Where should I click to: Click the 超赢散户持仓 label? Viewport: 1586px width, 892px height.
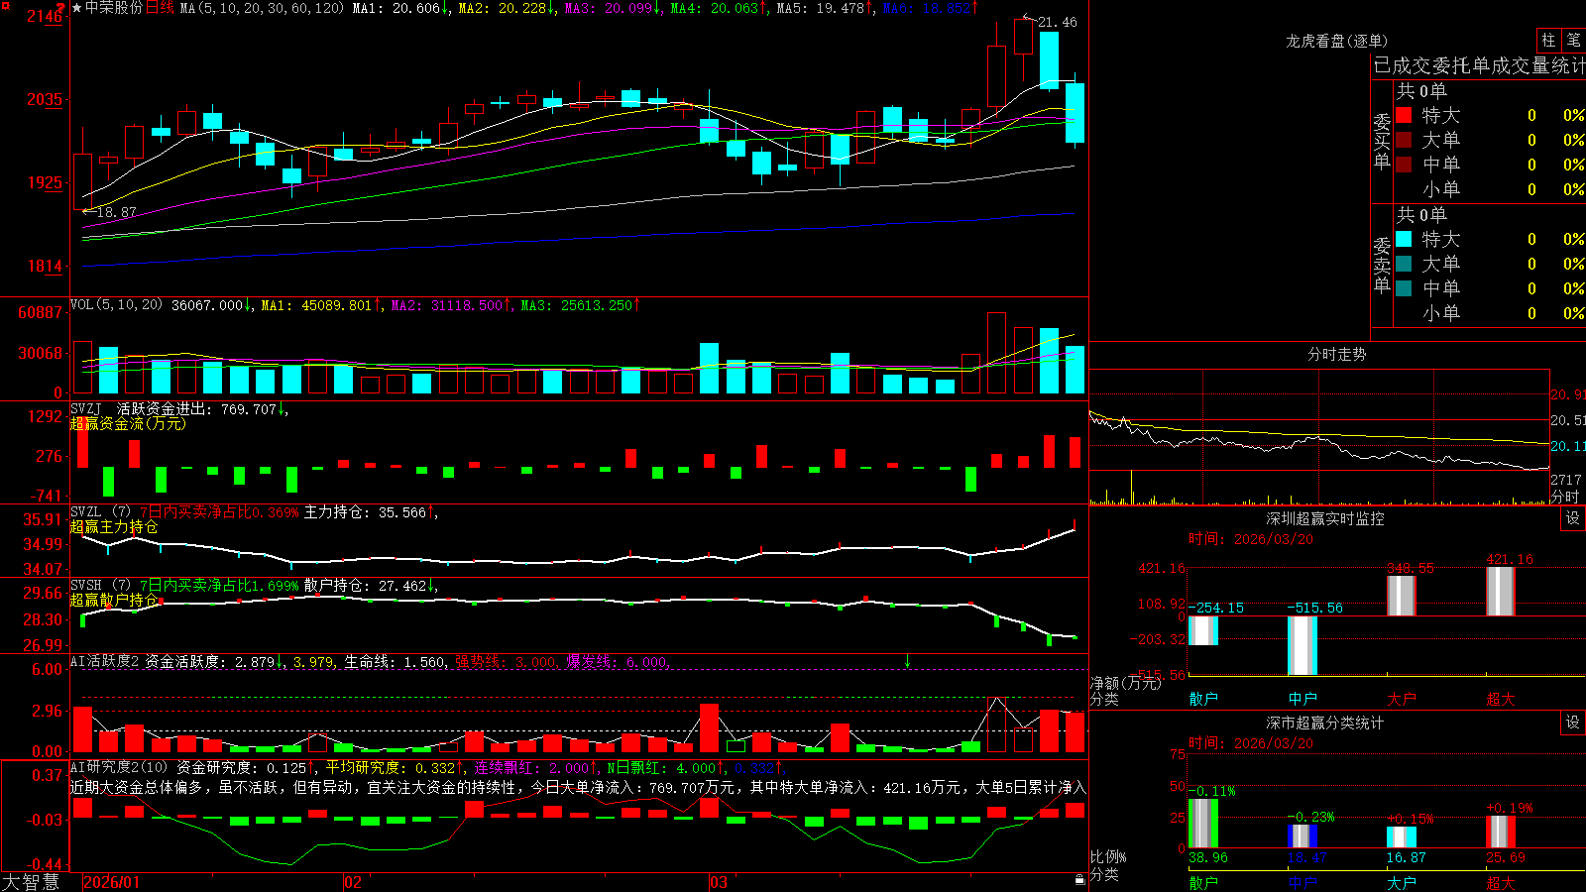(114, 601)
